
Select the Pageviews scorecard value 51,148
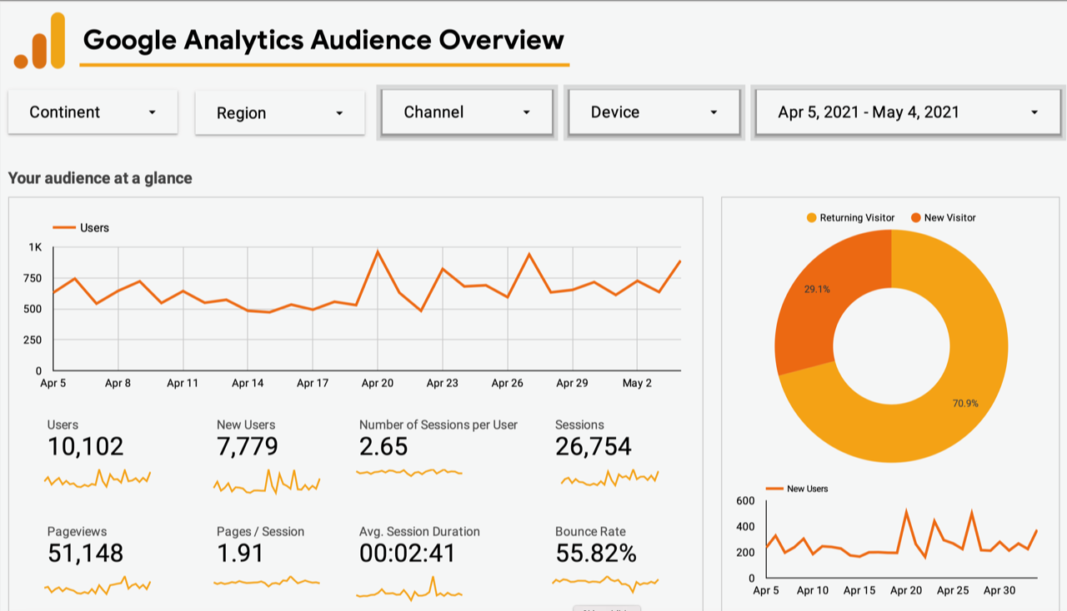(85, 553)
